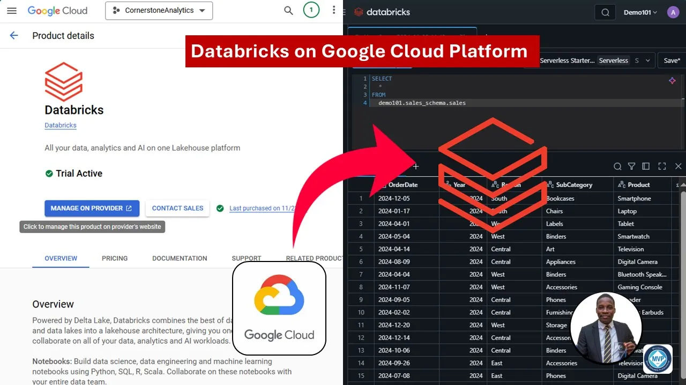Open the Databricks Assistant sparkle icon
This screenshot has width=686, height=385.
(673, 81)
